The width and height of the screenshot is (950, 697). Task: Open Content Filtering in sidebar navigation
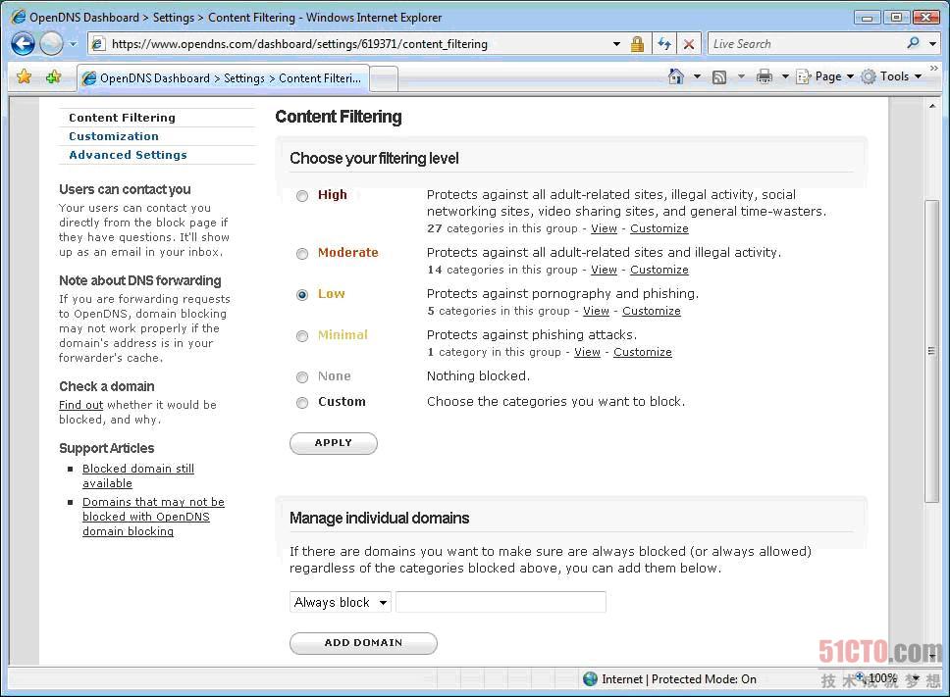click(122, 118)
